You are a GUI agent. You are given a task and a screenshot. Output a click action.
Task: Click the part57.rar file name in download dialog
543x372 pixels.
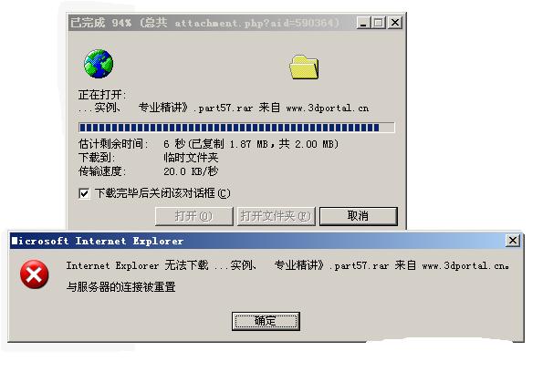(224, 108)
